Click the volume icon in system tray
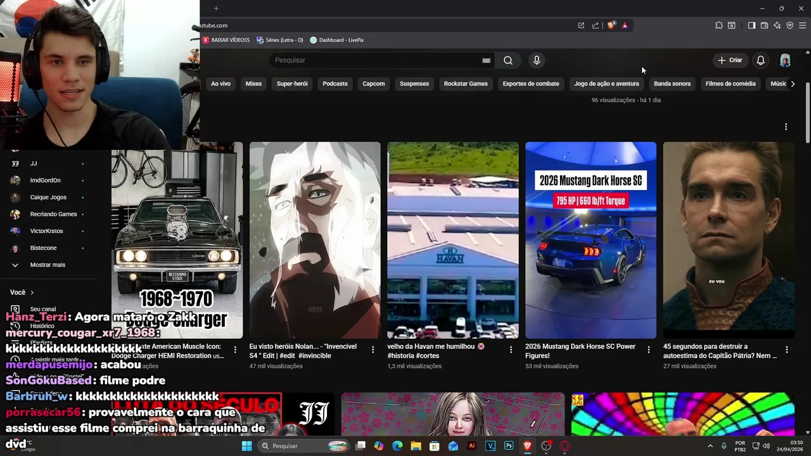Image resolution: width=811 pixels, height=456 pixels. pos(765,446)
